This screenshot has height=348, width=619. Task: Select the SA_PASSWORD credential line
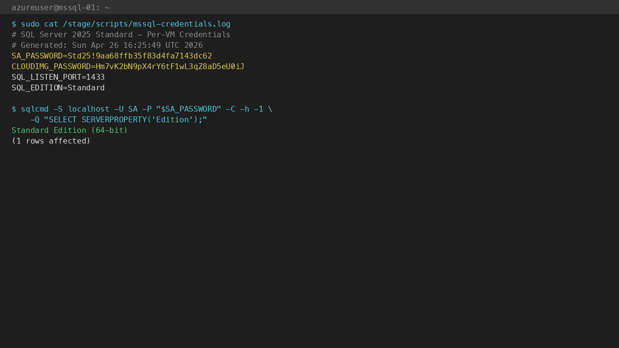pos(112,56)
